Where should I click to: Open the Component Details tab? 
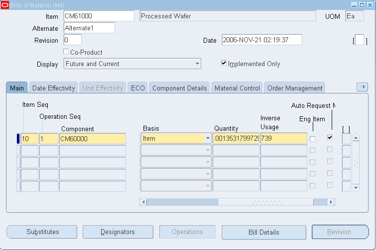click(x=179, y=88)
